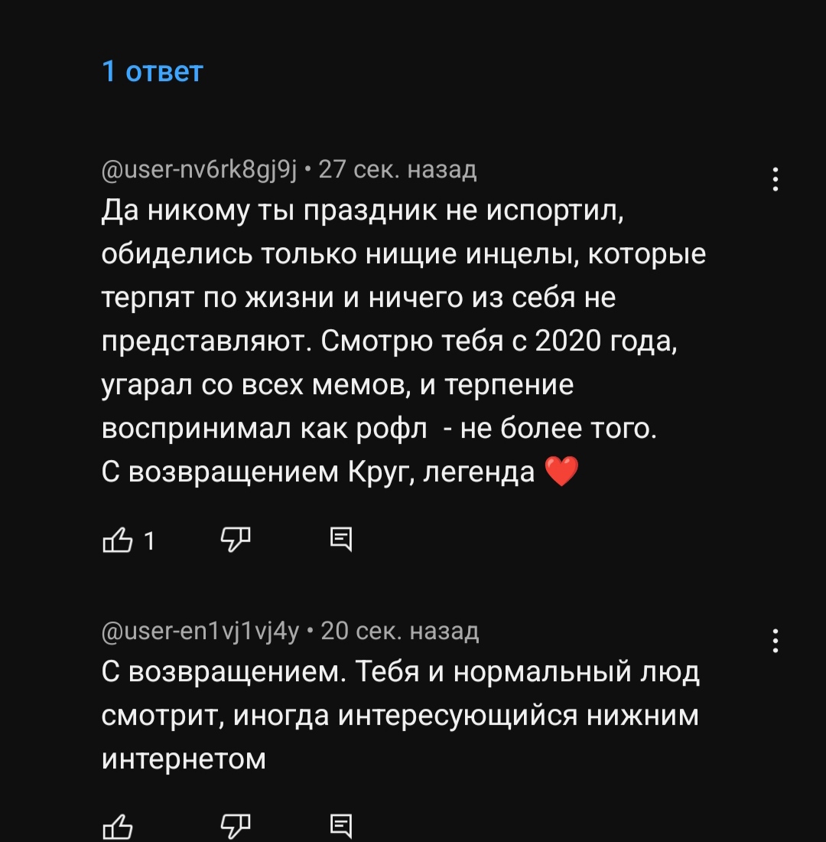Viewport: 826px width, 842px height.
Task: Open the @user-en1vj1vj4y profile link
Action: (x=201, y=631)
